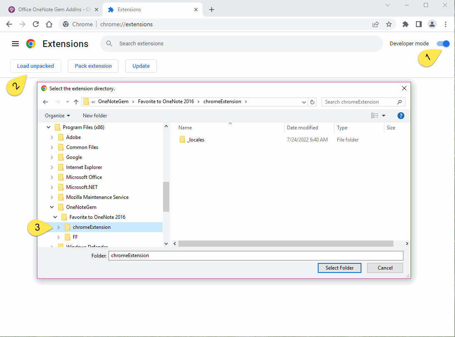Go up one folder level in dialog
455x337 pixels.
click(x=76, y=102)
